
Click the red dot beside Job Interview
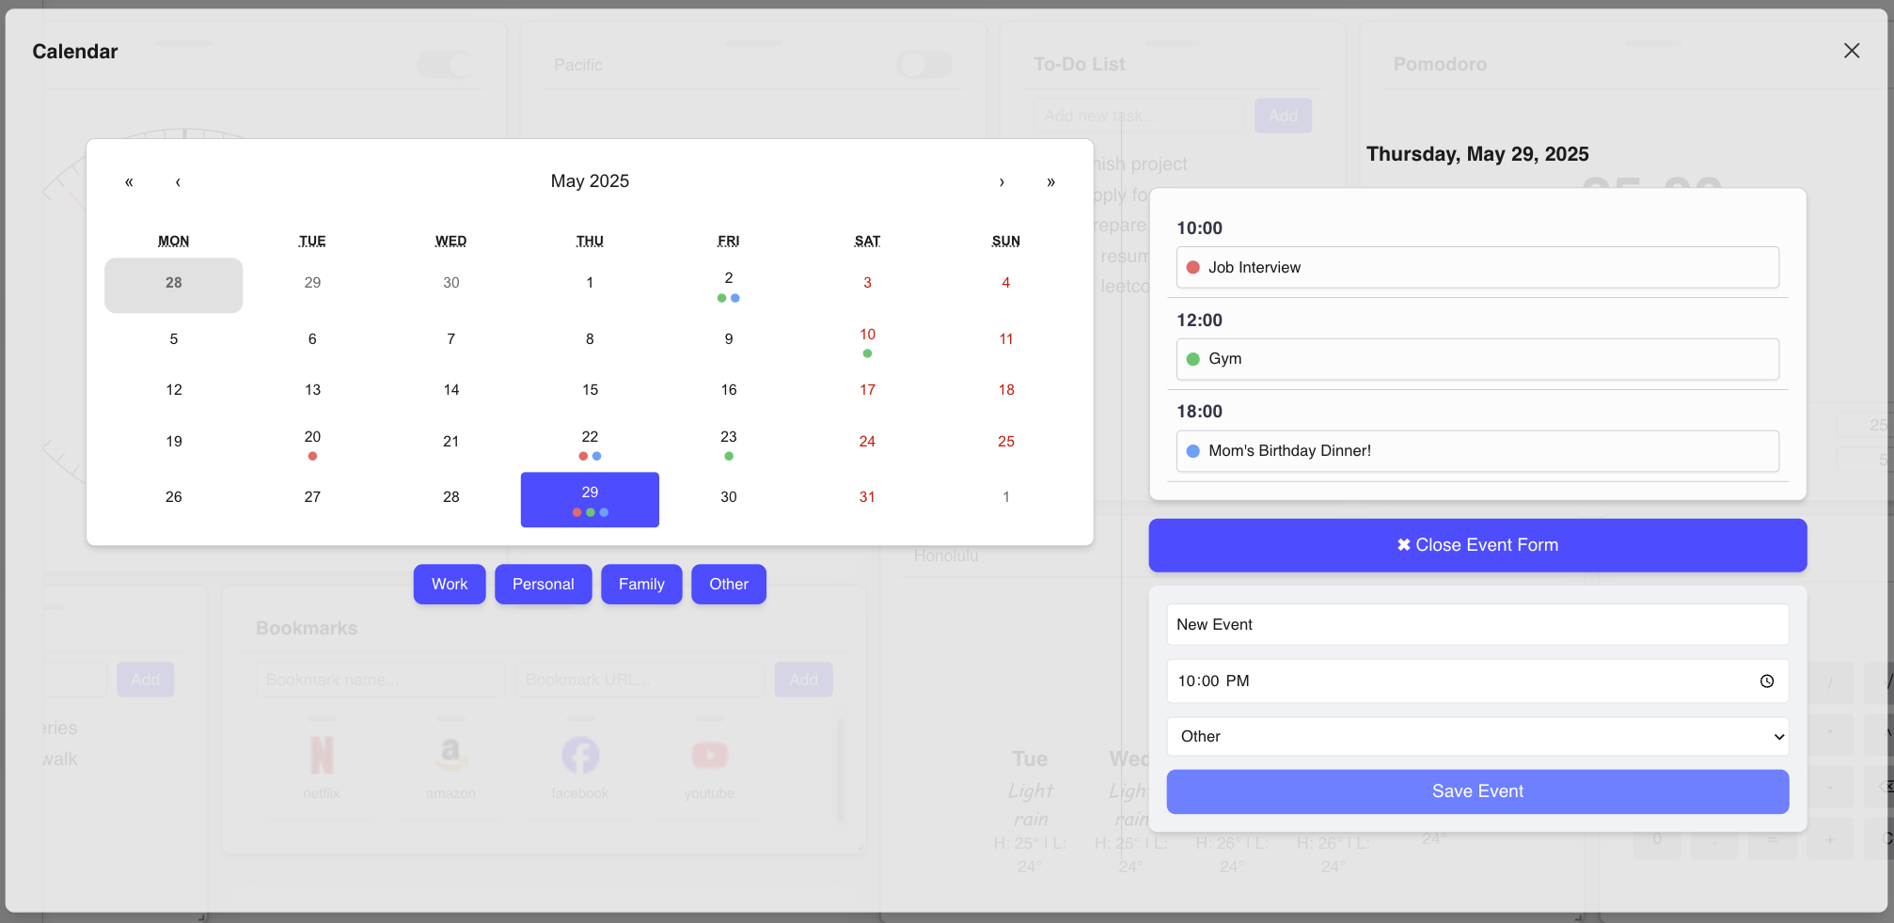(1192, 268)
